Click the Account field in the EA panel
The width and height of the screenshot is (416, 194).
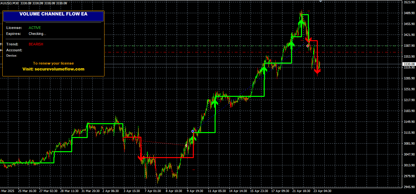pos(14,50)
